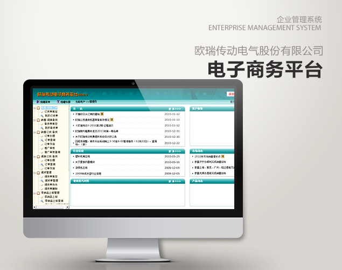
Task: Click the new badge on the 2010-11-10 announcement
Action: (x=111, y=120)
